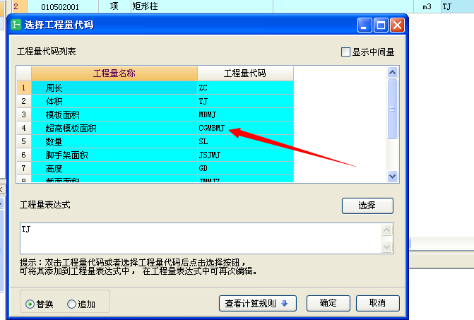Click the 工程量代码 column header
Image resolution: width=474 pixels, height=320 pixels.
[245, 73]
